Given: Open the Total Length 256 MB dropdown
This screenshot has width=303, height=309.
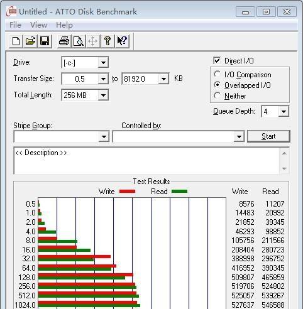Looking at the screenshot, I should tap(103, 95).
